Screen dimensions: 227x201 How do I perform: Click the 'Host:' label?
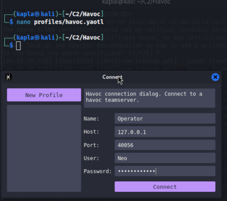(91, 132)
